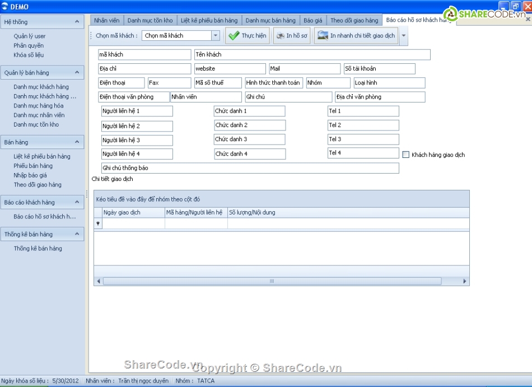The image size is (532, 387).
Task: Click the green checkmark Thực hiện icon
Action: (x=234, y=36)
